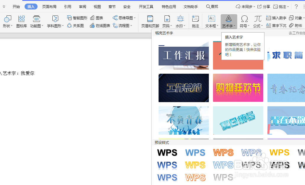The width and height of the screenshot is (305, 185).
Task: Open the Shapes (形状) tool
Action: (8, 21)
